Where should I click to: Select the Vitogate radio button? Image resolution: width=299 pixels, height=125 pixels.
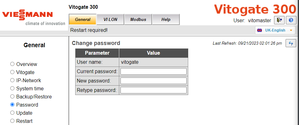pyautogui.click(x=12, y=72)
